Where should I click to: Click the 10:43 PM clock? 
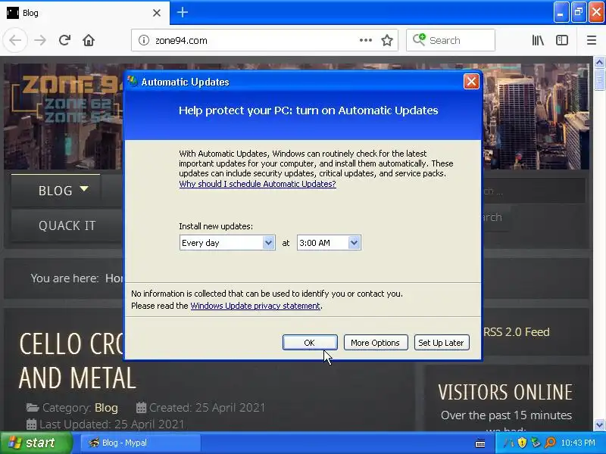[578, 443]
